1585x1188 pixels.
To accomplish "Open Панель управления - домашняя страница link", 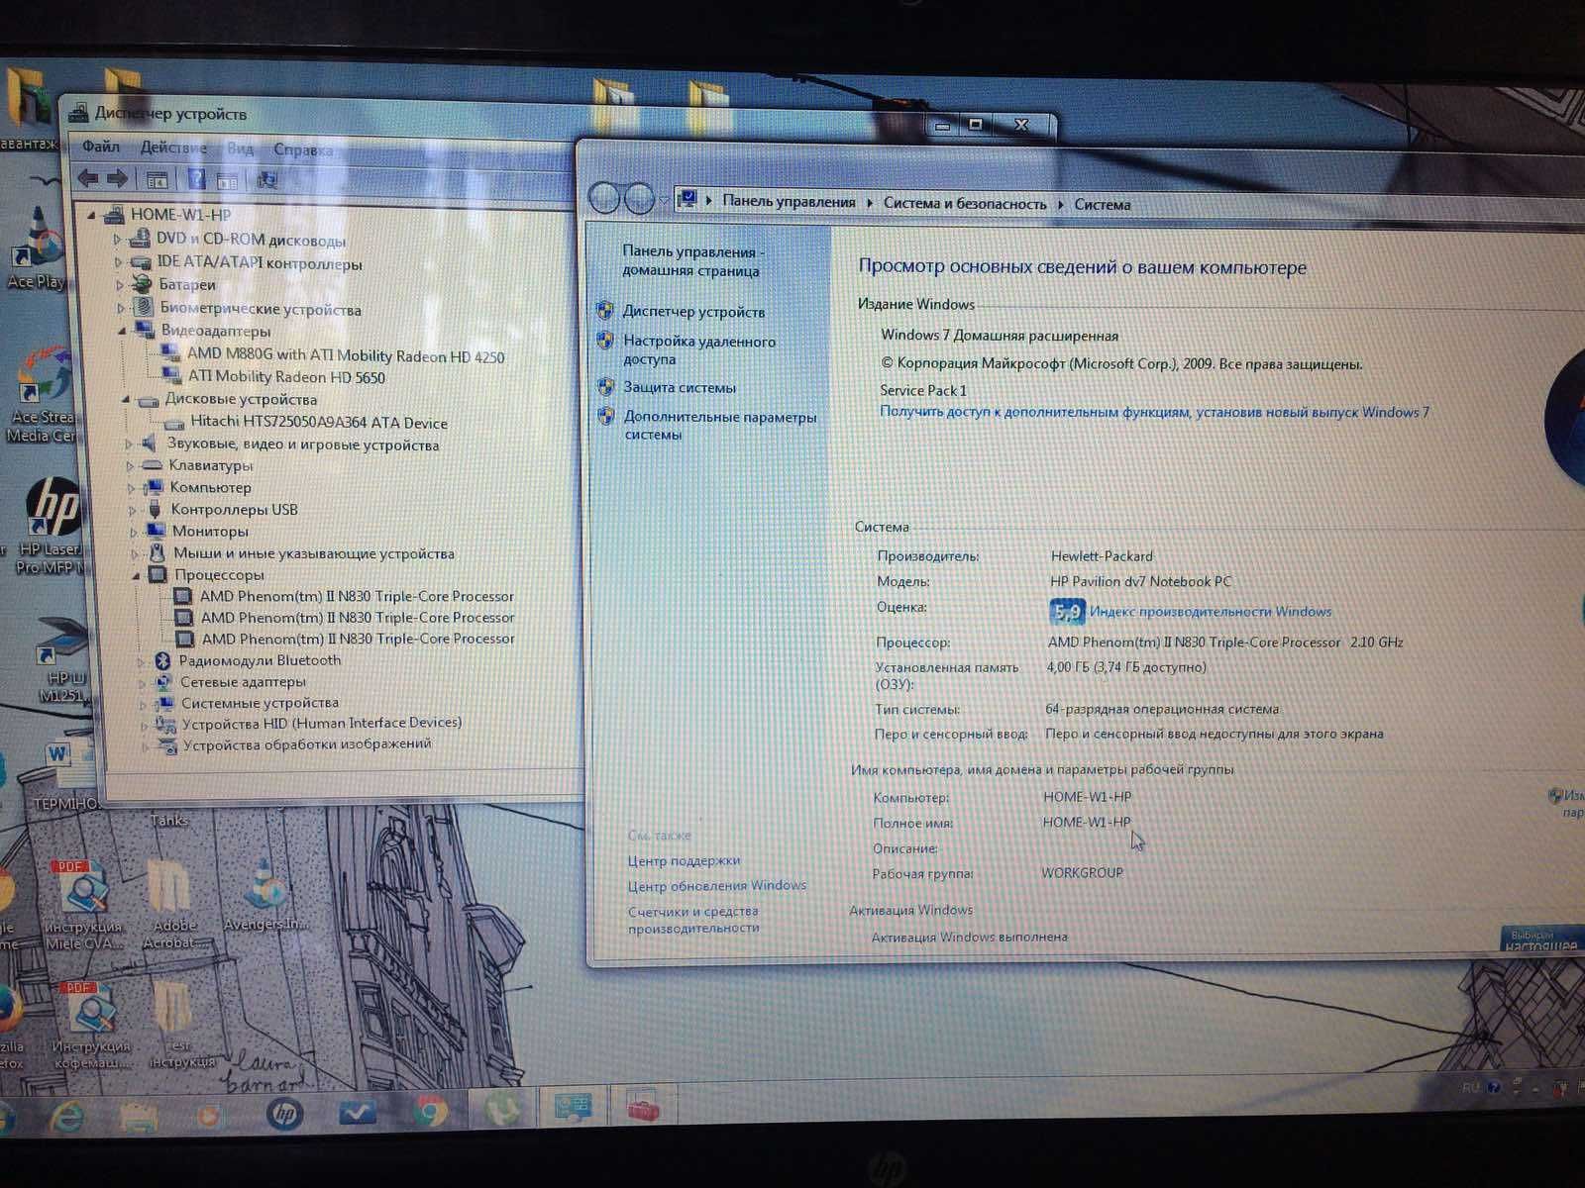I will pyautogui.click(x=691, y=260).
